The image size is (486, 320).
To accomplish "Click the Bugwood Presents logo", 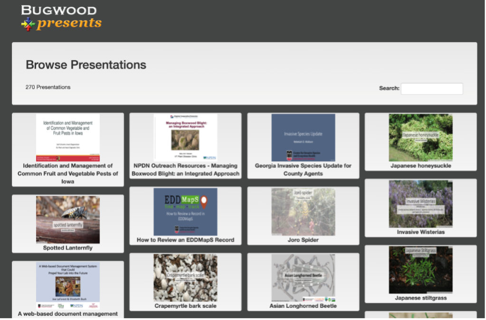I will (x=61, y=18).
